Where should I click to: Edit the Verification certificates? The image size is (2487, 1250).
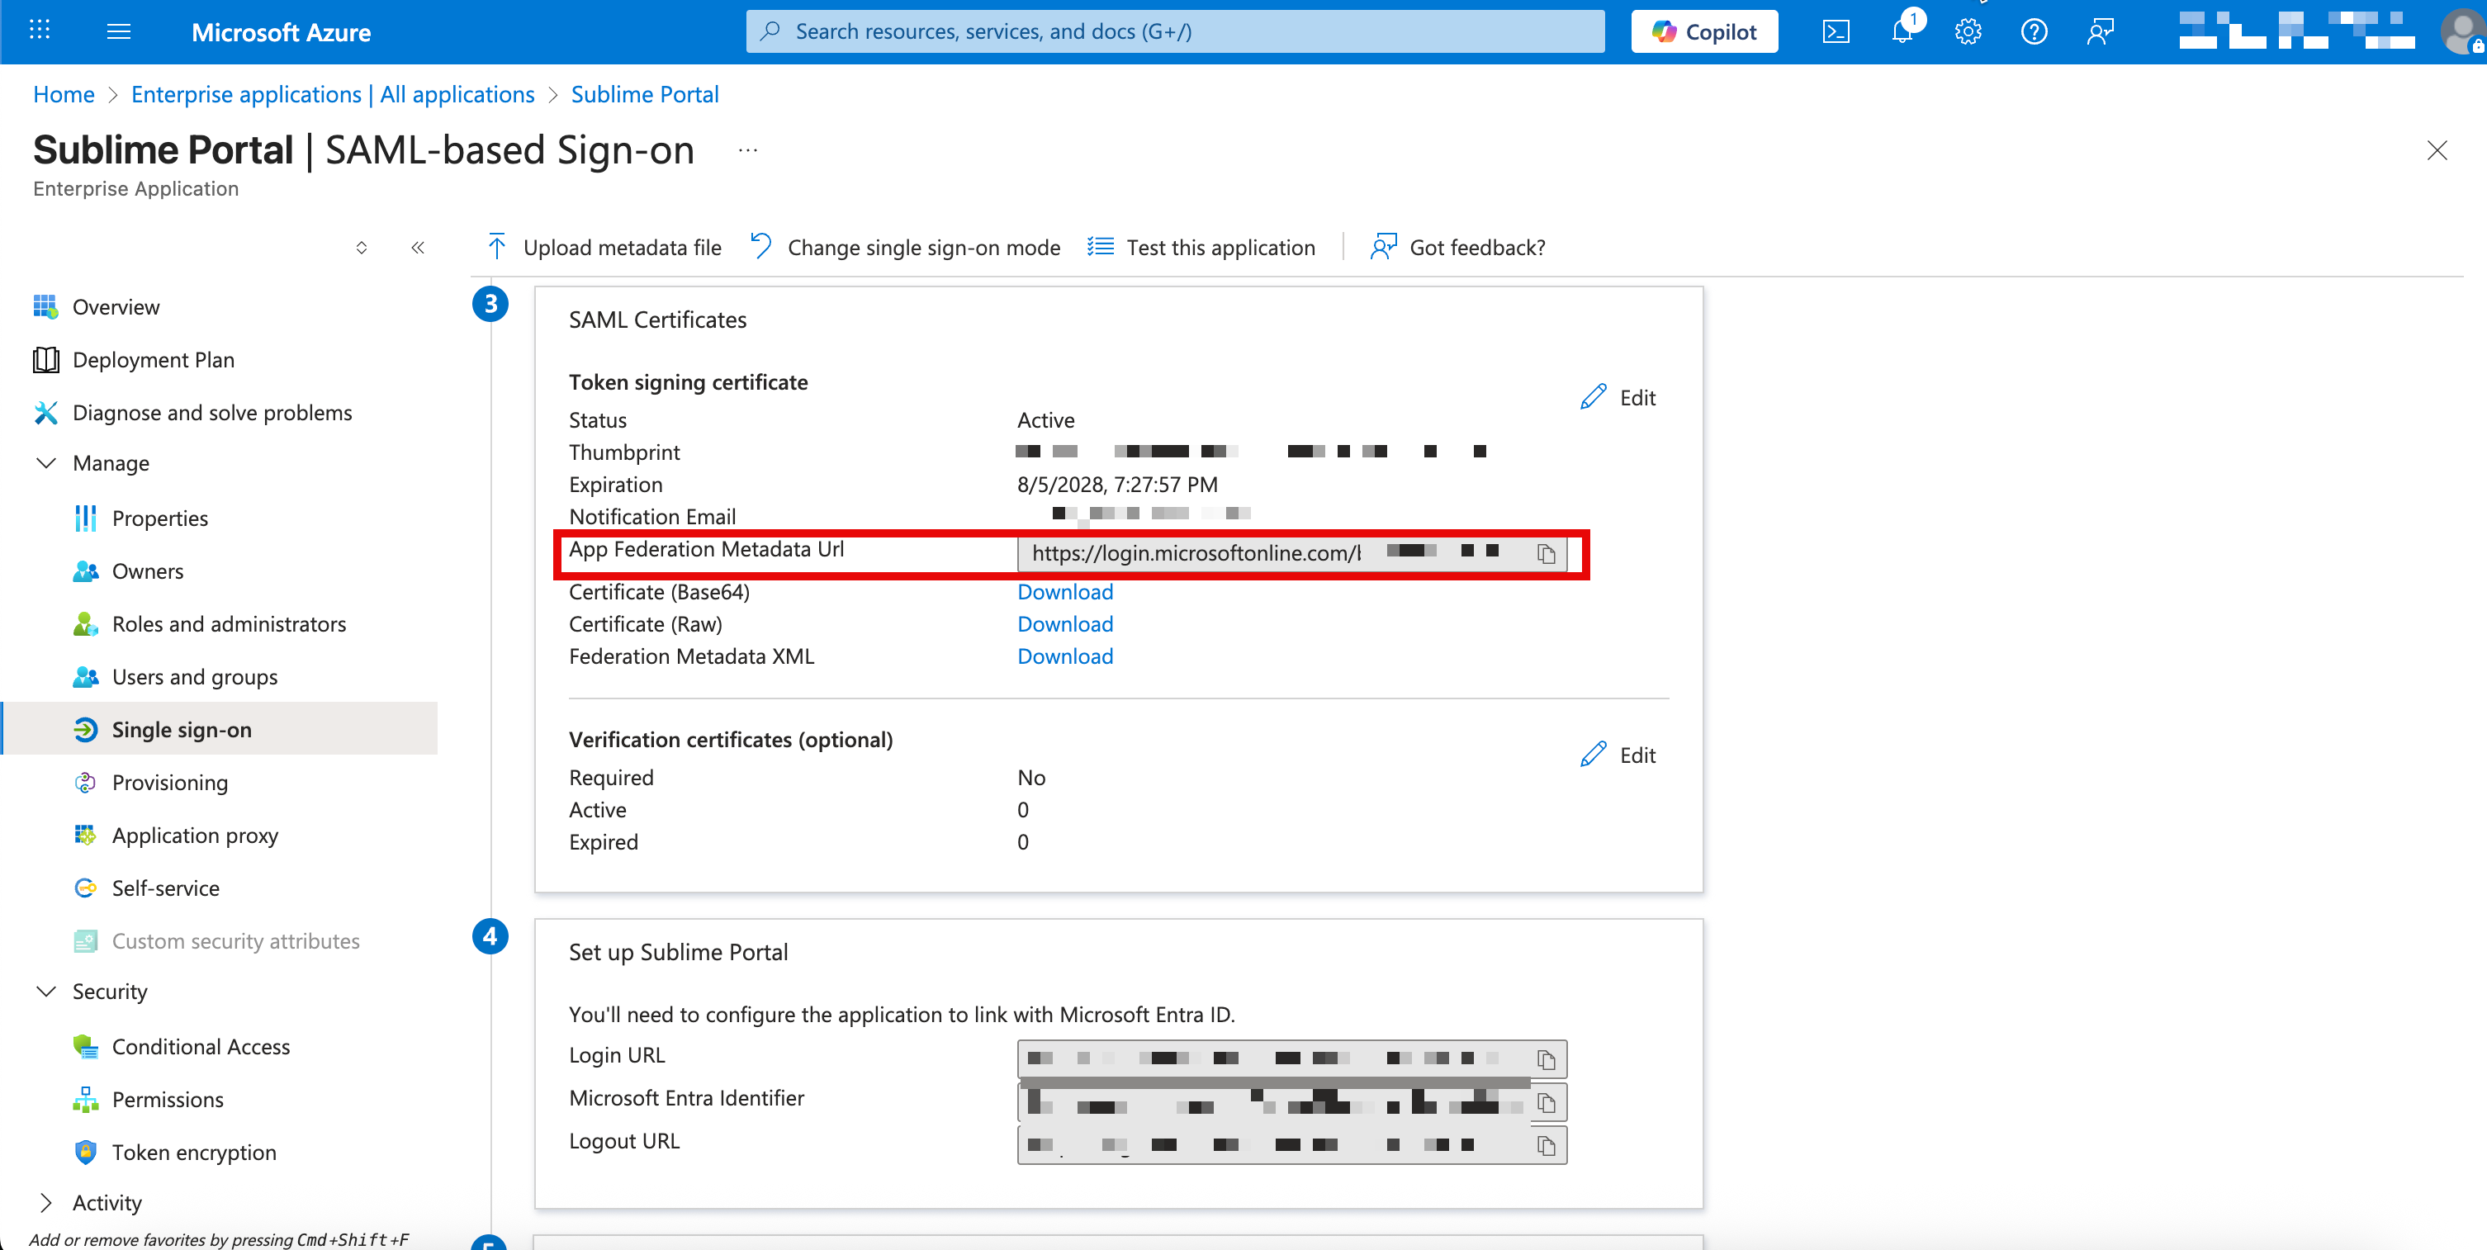click(x=1618, y=755)
